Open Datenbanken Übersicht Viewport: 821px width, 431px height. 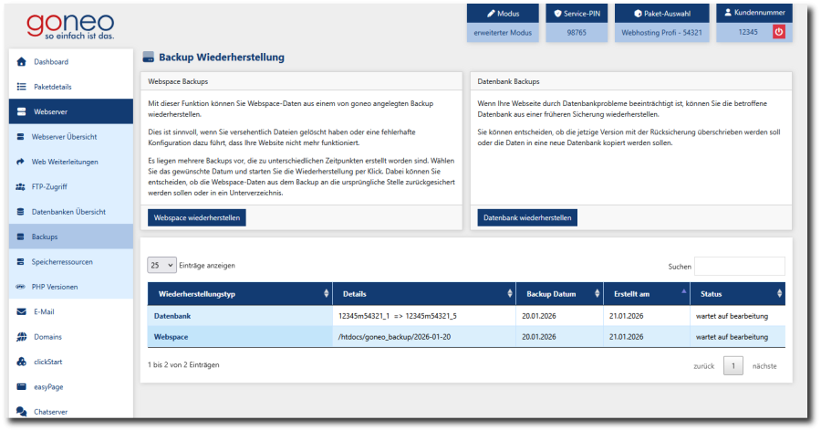coord(70,212)
